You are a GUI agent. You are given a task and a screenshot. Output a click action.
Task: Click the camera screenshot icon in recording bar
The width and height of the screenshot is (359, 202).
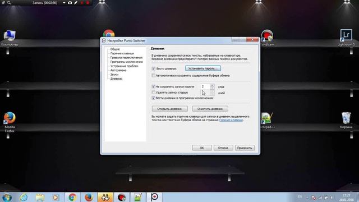(x=70, y=3)
